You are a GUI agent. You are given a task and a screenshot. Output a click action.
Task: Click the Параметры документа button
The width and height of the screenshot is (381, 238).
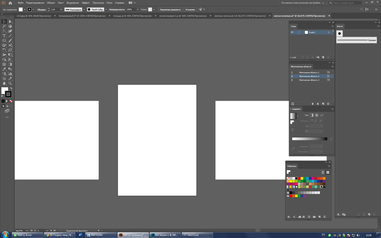point(170,10)
